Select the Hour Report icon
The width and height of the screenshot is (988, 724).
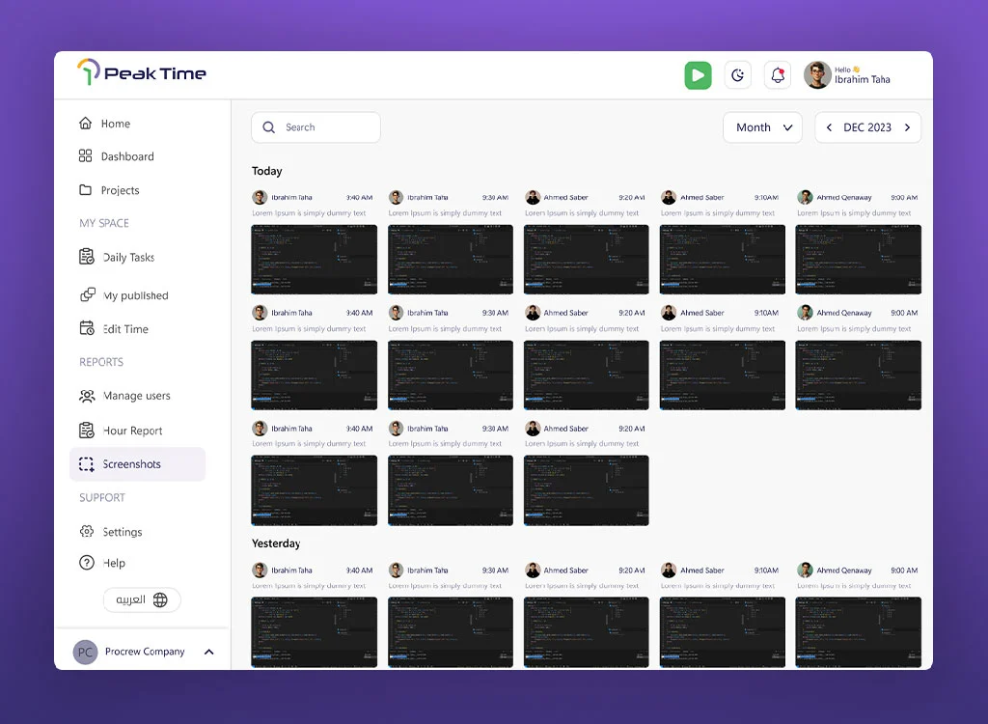pyautogui.click(x=88, y=431)
